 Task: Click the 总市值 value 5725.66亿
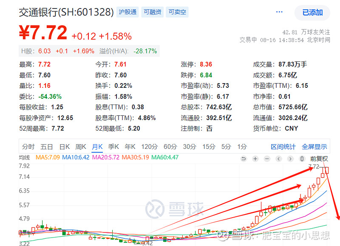pyautogui.click(x=293, y=107)
